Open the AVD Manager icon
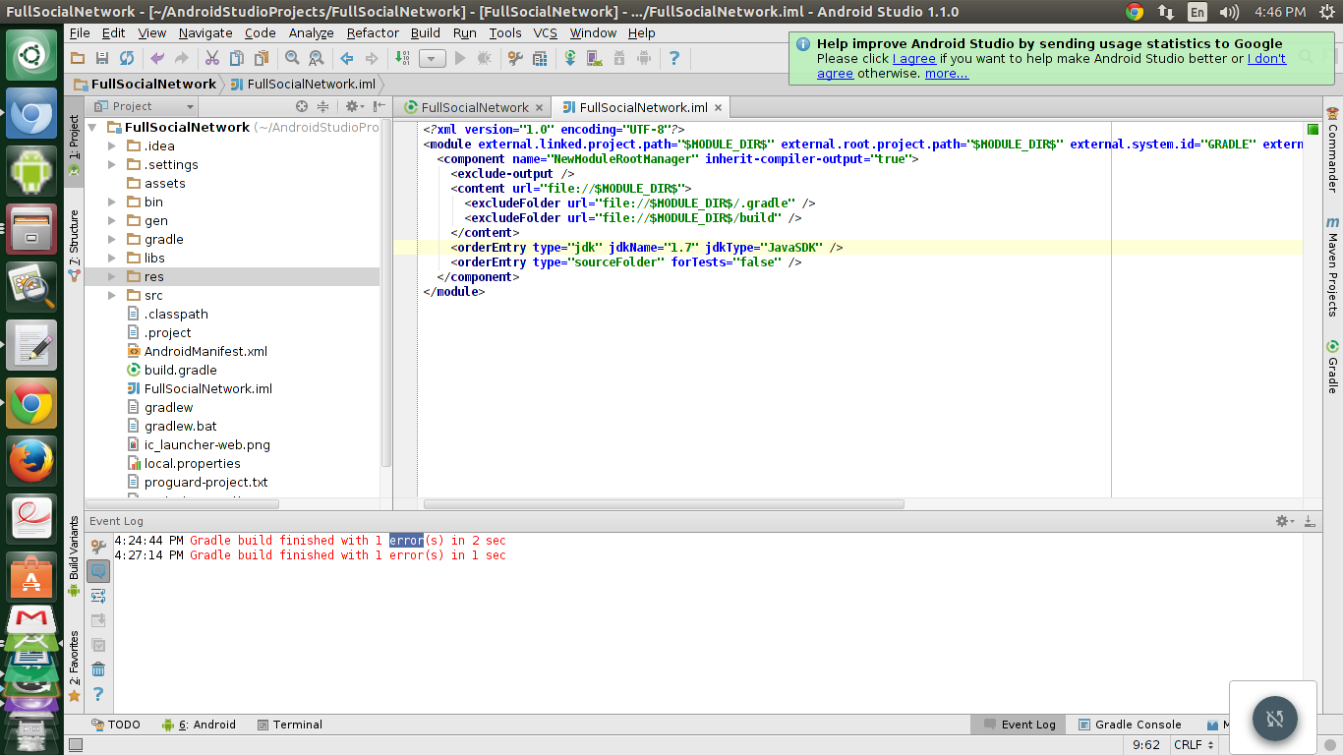The width and height of the screenshot is (1343, 755). (x=595, y=59)
